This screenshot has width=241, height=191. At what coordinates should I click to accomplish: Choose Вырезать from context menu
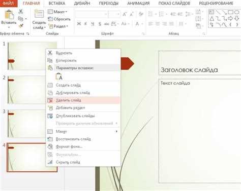click(x=83, y=53)
